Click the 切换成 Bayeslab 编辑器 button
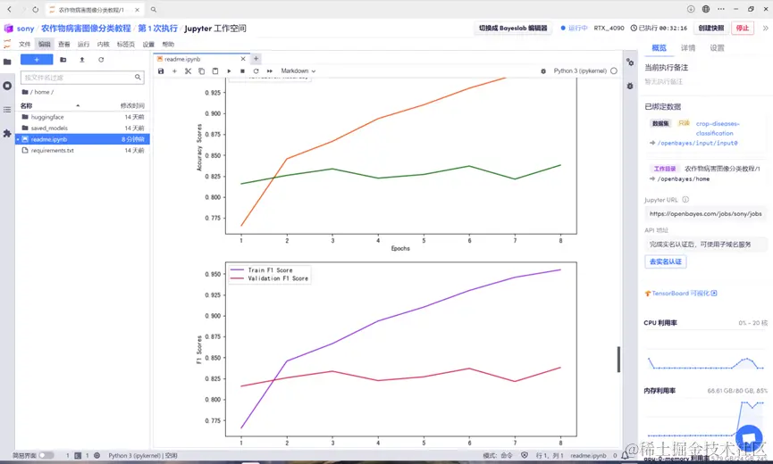 pyautogui.click(x=513, y=28)
